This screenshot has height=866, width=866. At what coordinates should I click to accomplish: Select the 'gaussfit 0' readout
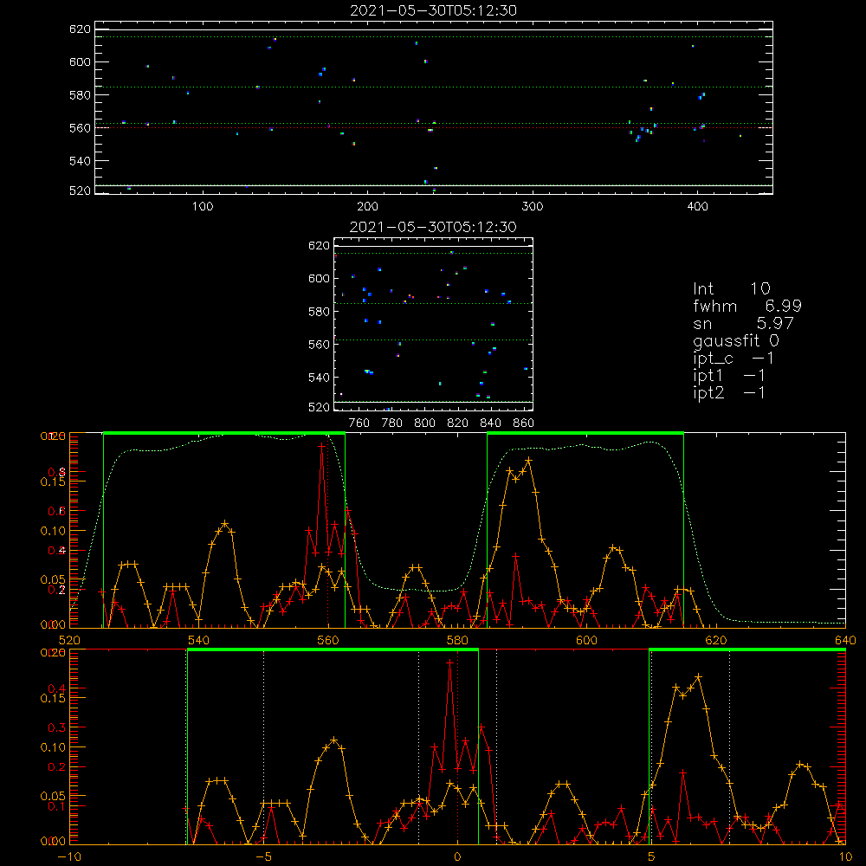736,340
